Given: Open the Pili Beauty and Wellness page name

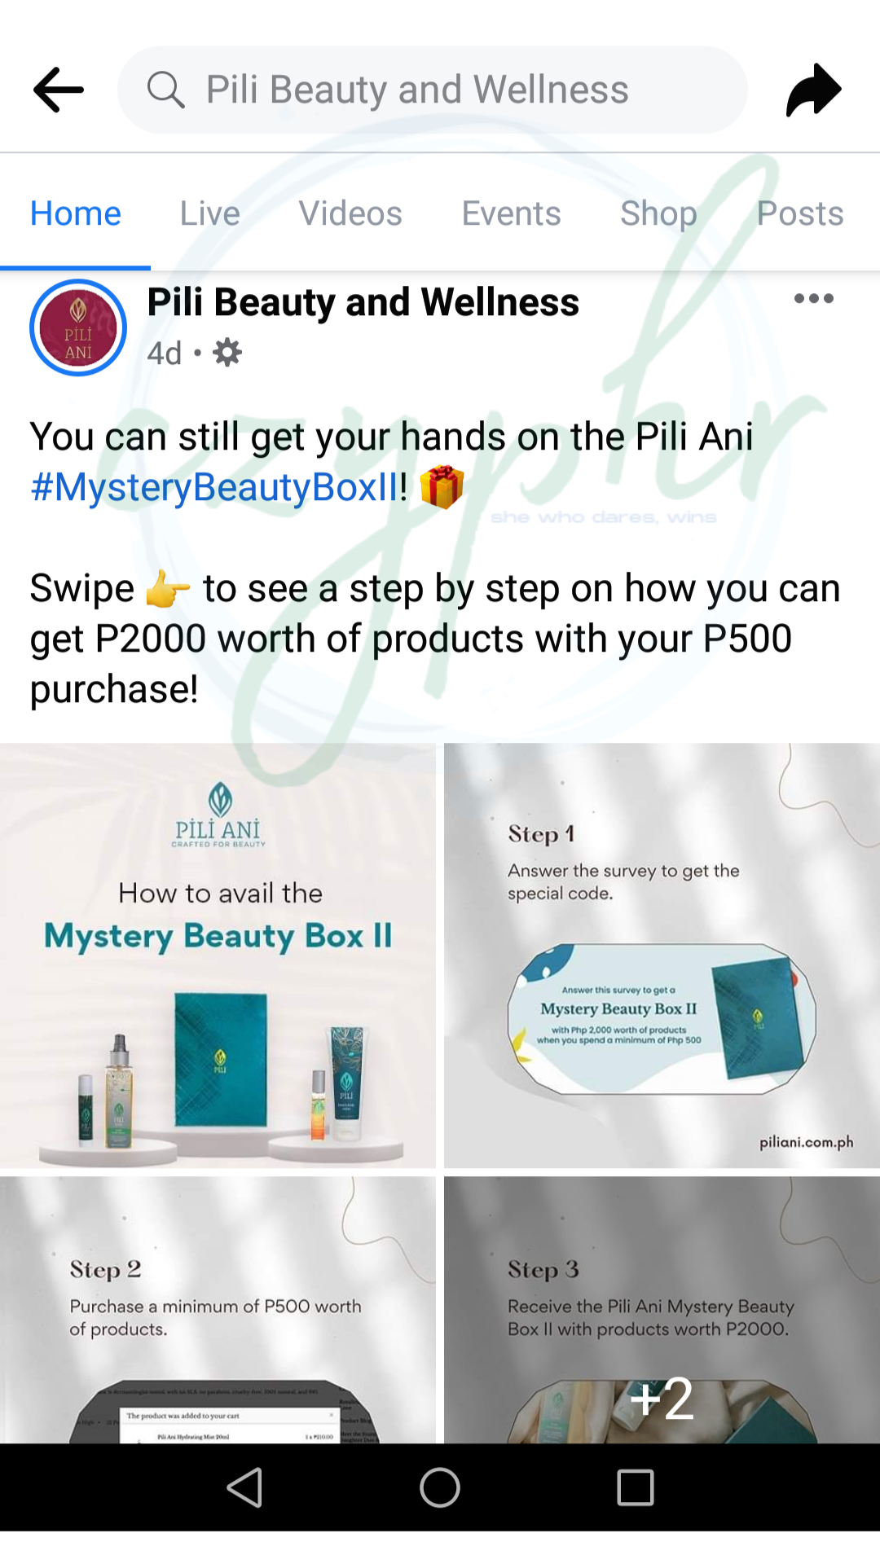Looking at the screenshot, I should [x=363, y=302].
